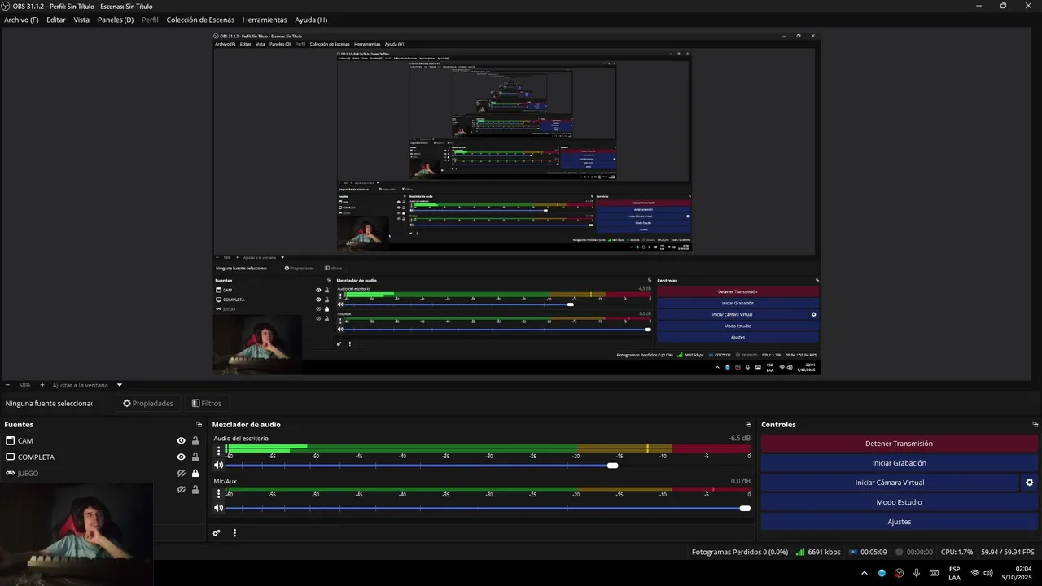Image resolution: width=1042 pixels, height=586 pixels.
Task: Undock the Mezclador de audio panel
Action: click(748, 424)
